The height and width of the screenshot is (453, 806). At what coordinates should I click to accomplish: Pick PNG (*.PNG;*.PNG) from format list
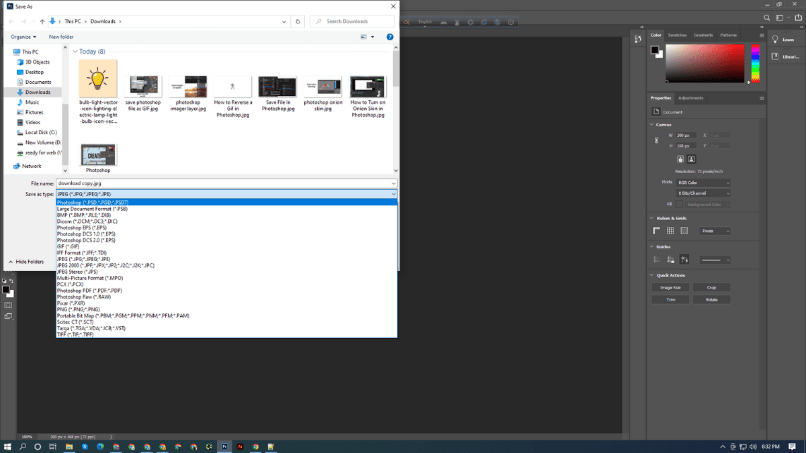(226, 309)
